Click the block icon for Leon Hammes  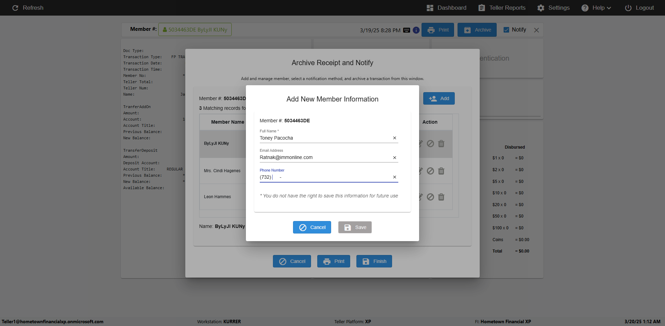point(430,197)
